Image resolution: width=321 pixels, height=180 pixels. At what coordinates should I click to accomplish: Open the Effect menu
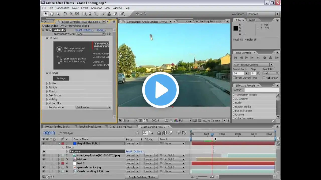85,8
